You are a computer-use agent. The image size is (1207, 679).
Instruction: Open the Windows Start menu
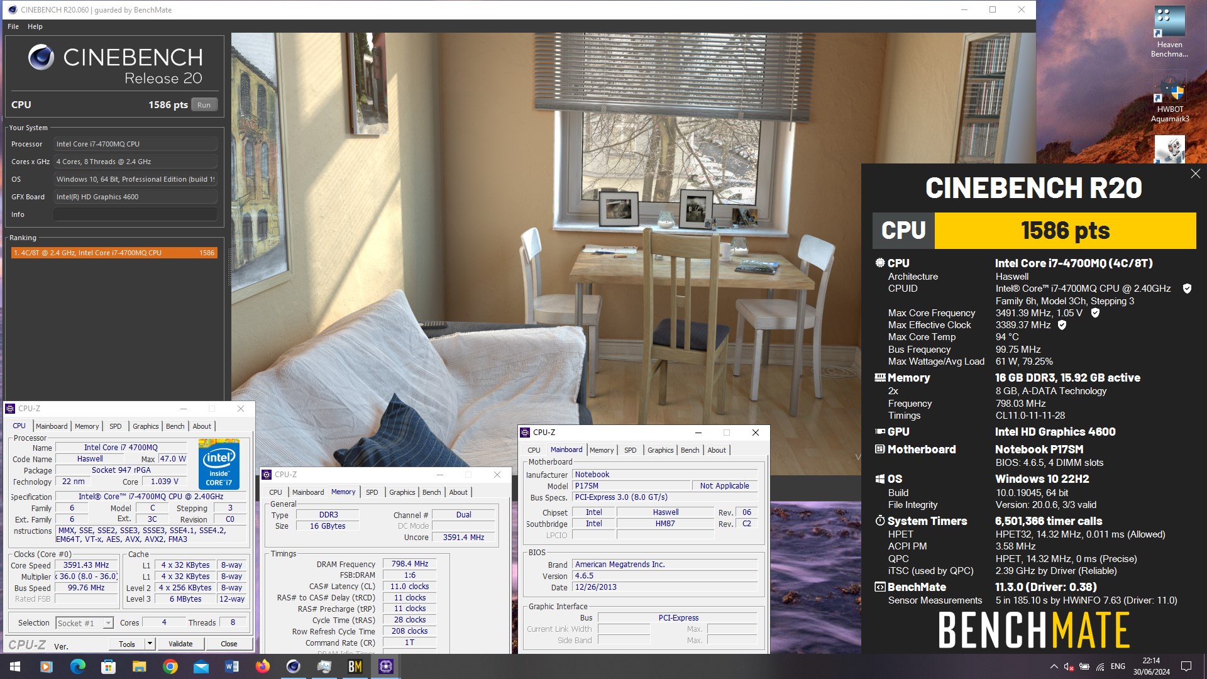(x=15, y=666)
